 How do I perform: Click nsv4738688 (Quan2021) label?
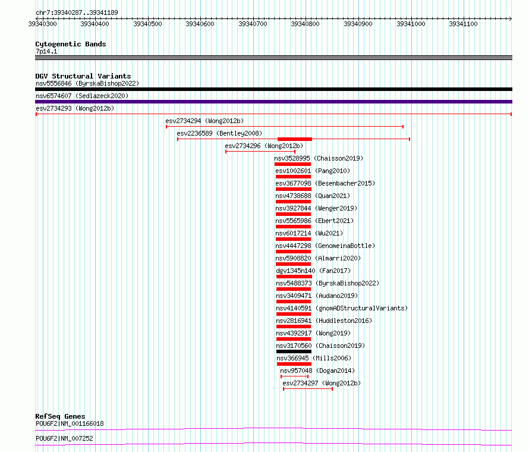tap(313, 196)
